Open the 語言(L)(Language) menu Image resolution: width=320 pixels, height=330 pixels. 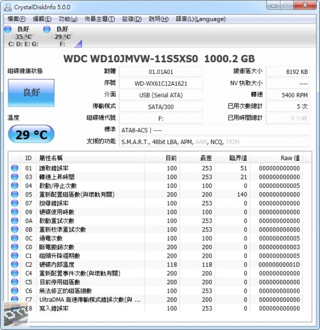[201, 19]
